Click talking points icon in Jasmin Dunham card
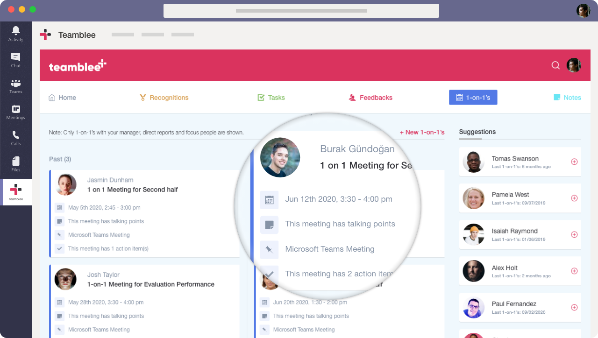 point(59,221)
